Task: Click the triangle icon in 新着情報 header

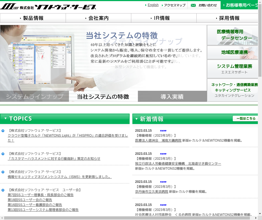Action: [x=137, y=119]
